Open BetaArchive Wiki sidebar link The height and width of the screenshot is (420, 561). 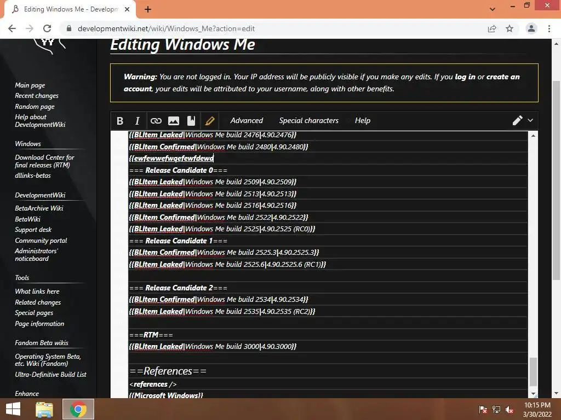pos(39,208)
